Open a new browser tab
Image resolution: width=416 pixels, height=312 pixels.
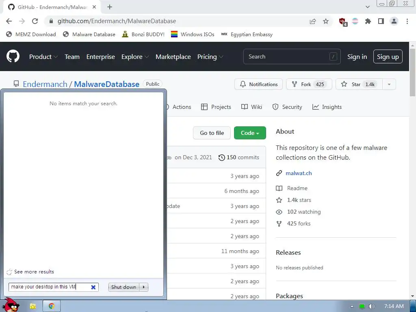tap(110, 7)
